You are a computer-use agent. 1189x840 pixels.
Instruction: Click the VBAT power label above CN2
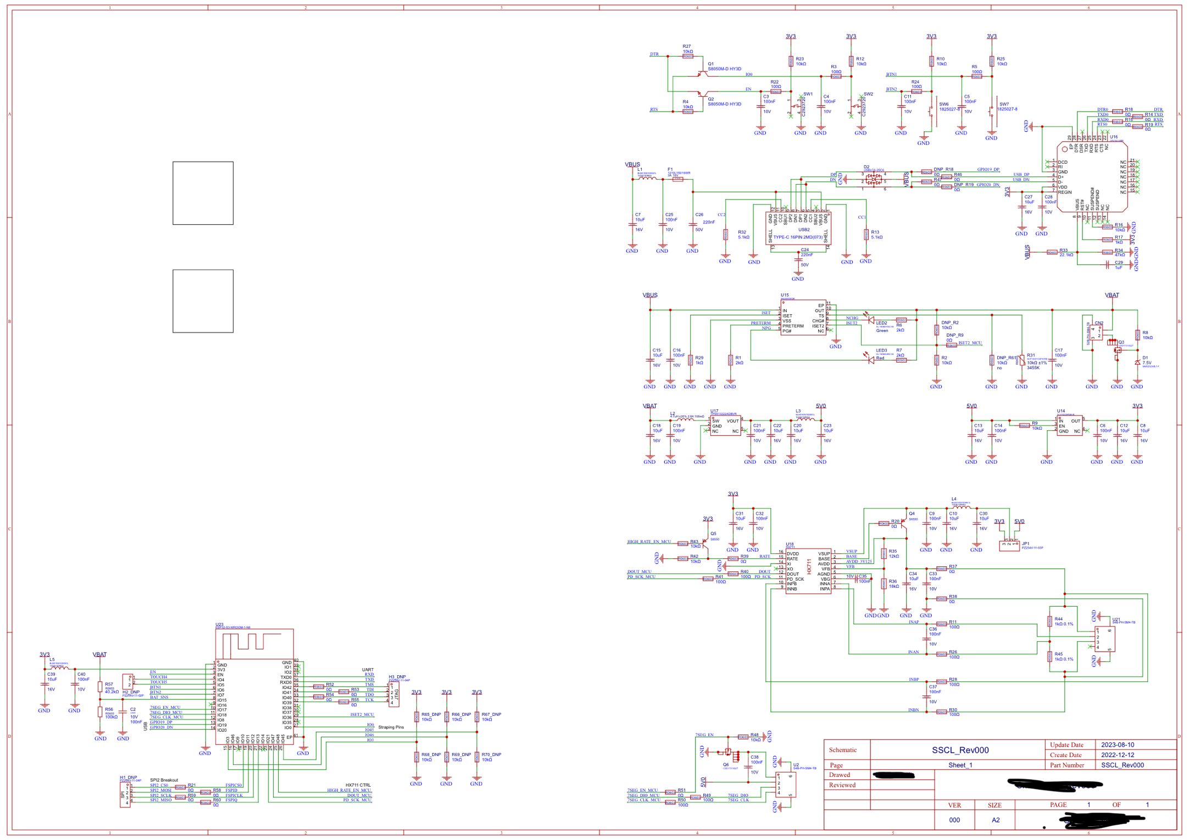(x=1112, y=295)
